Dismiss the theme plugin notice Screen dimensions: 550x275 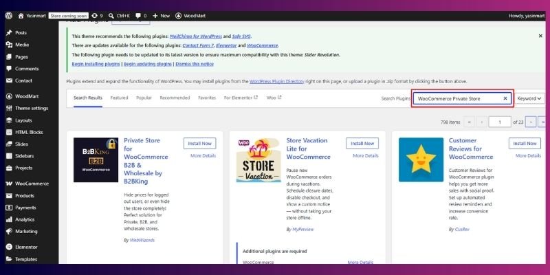540,36
